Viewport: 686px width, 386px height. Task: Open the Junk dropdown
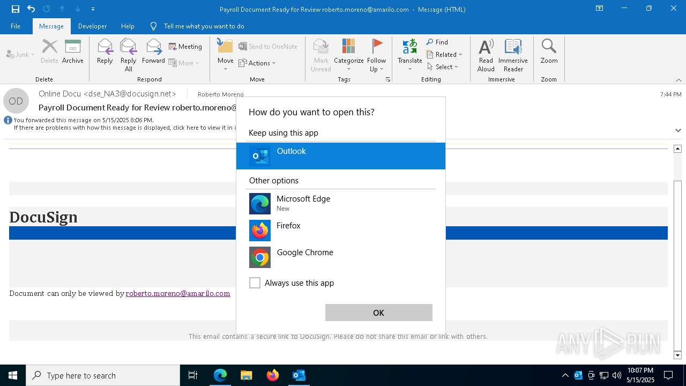[20, 54]
